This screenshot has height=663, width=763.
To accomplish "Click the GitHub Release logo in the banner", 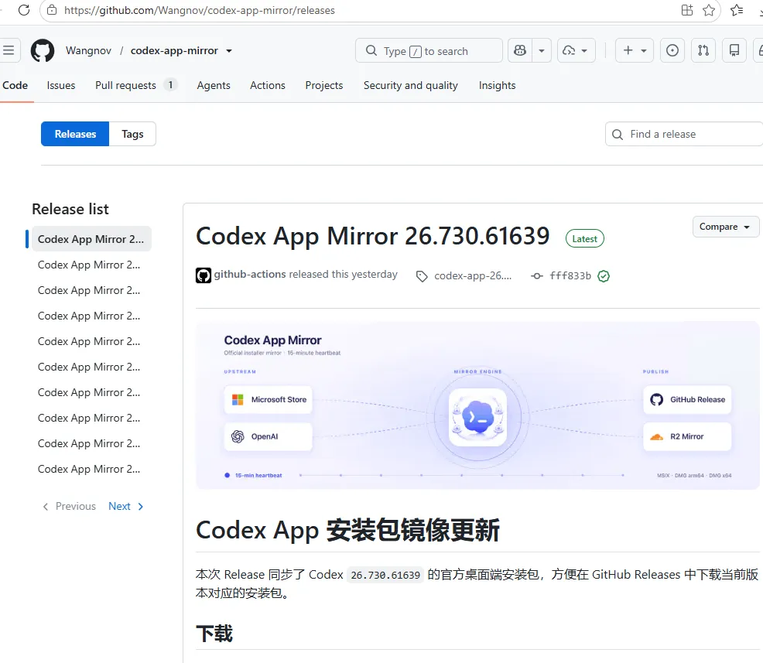I will point(656,399).
